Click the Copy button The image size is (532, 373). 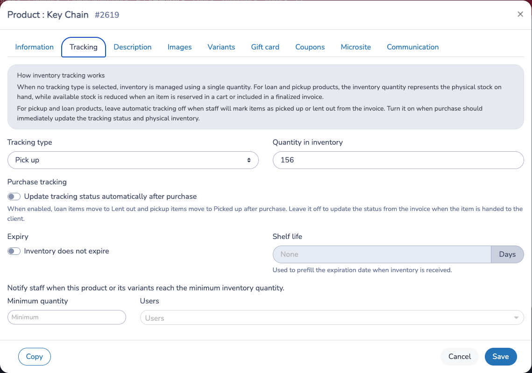34,356
